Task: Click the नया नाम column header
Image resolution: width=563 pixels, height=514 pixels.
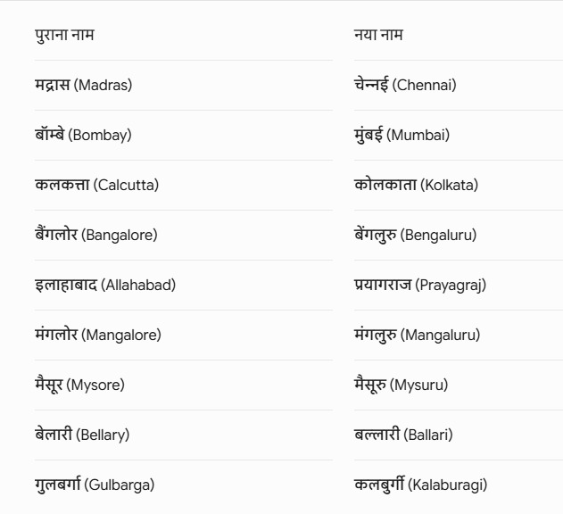Action: (378, 35)
